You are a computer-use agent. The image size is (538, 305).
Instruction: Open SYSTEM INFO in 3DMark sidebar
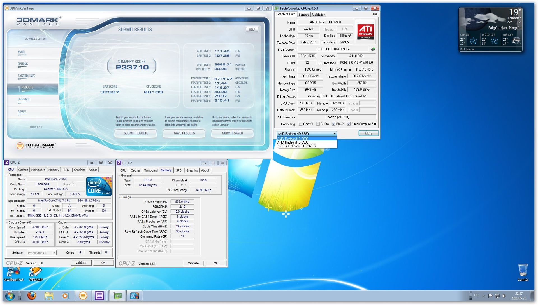[x=27, y=76]
